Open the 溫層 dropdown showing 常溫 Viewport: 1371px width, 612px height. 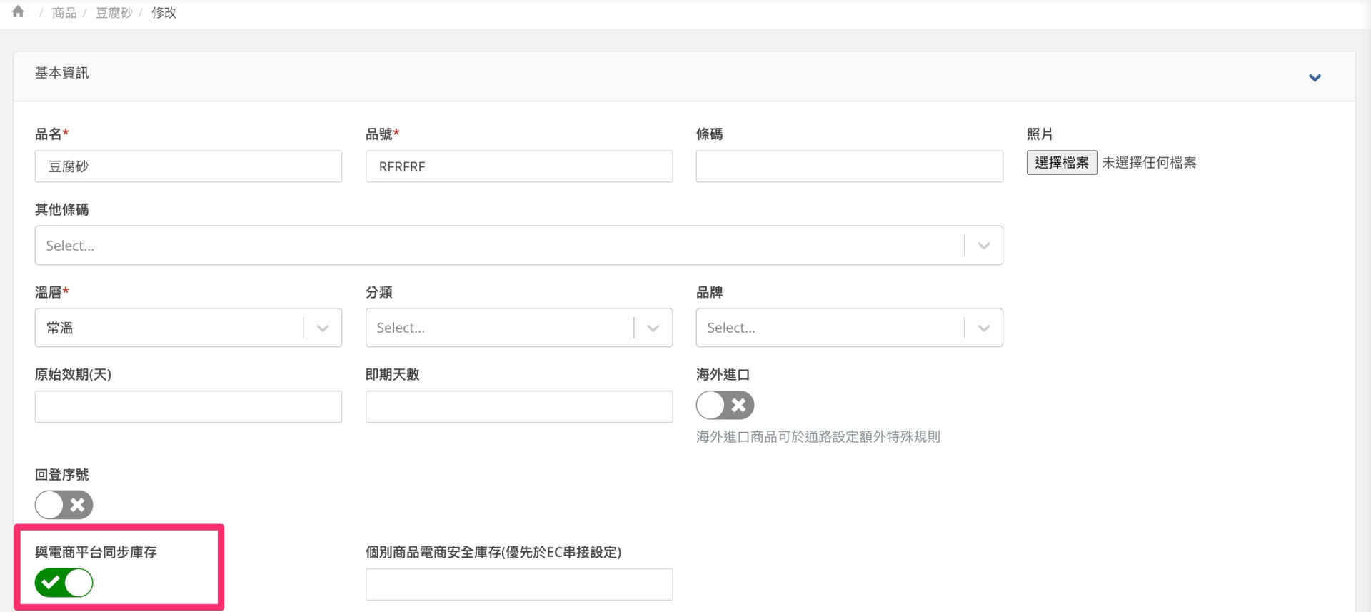coord(188,328)
